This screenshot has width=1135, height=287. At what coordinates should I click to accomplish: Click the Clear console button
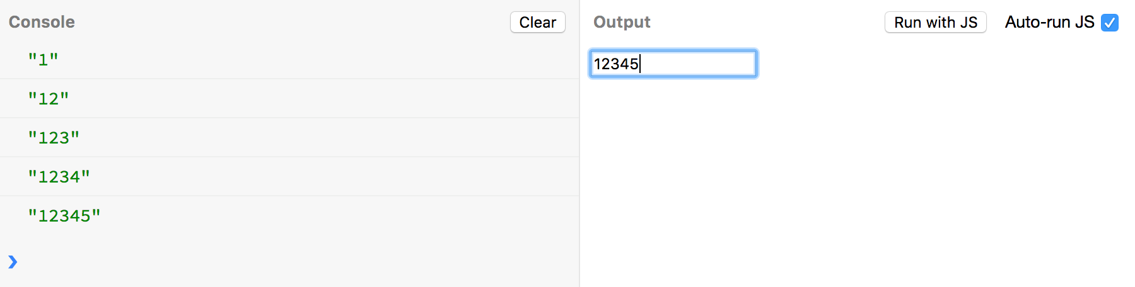[537, 22]
